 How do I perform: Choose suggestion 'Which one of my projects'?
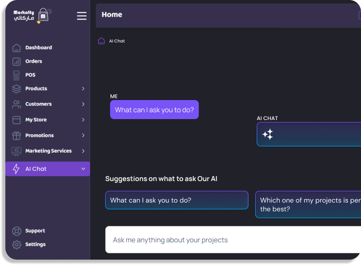pyautogui.click(x=308, y=204)
